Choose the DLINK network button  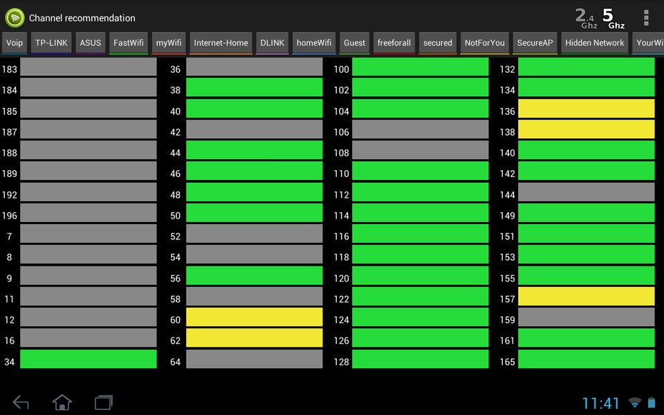(x=273, y=43)
